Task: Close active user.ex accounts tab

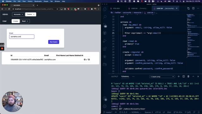Action: tap(177, 8)
